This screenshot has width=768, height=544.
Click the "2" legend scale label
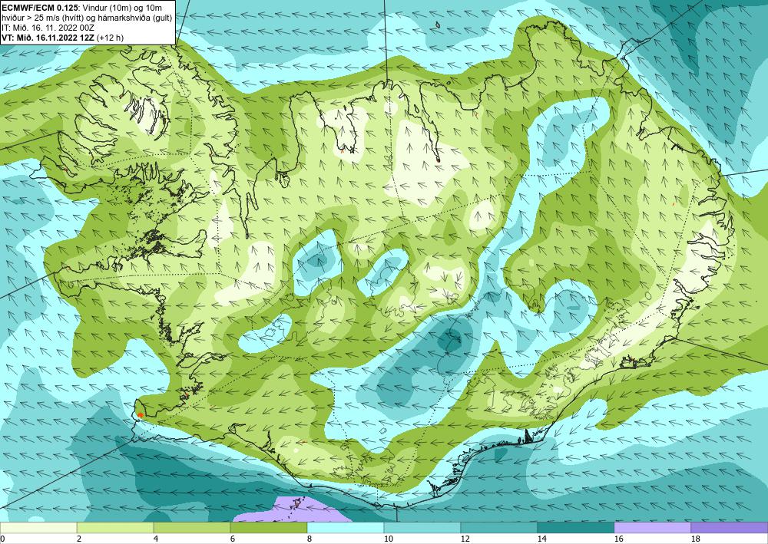(79, 539)
